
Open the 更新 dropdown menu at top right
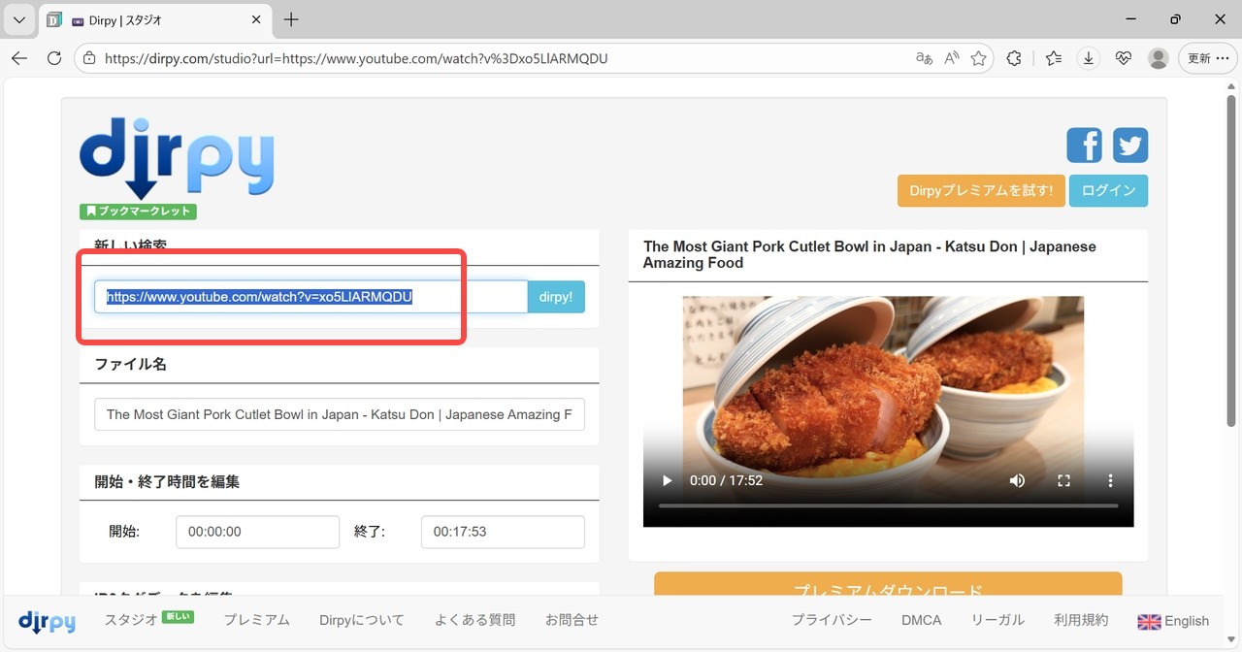(x=1206, y=58)
